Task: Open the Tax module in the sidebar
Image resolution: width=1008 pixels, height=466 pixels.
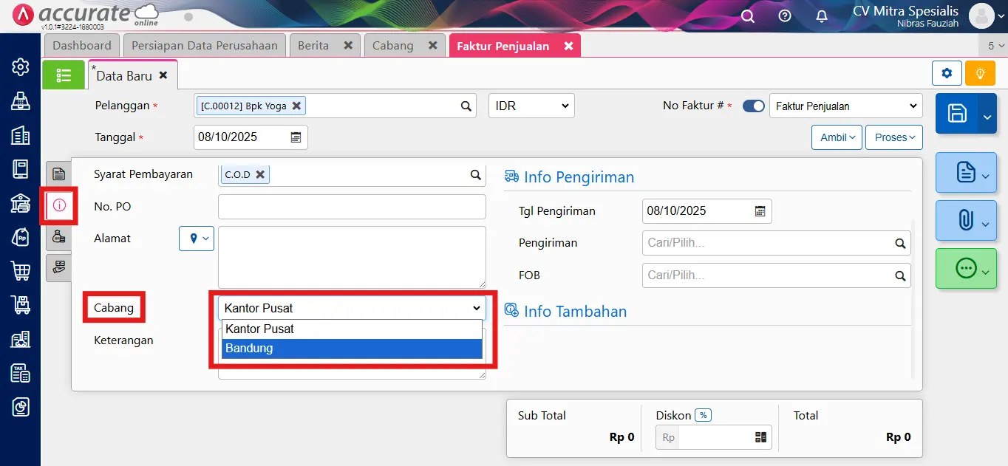Action: [x=20, y=373]
